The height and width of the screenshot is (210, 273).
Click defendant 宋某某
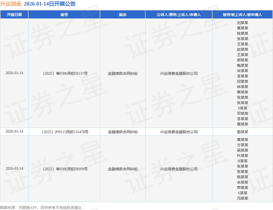(x=243, y=71)
